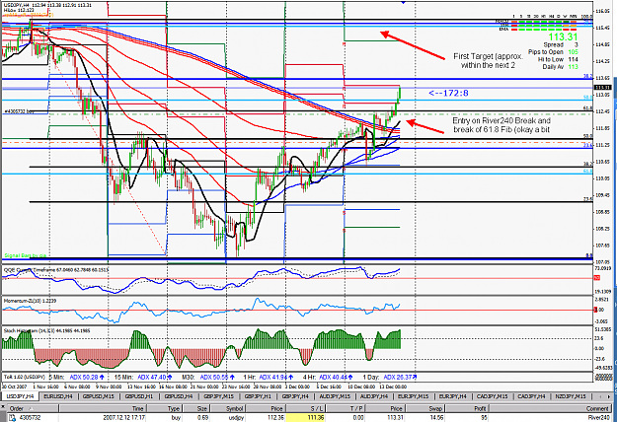Open the EURJPY,M15 chart tab
This screenshot has width=617, height=422.
click(x=414, y=396)
